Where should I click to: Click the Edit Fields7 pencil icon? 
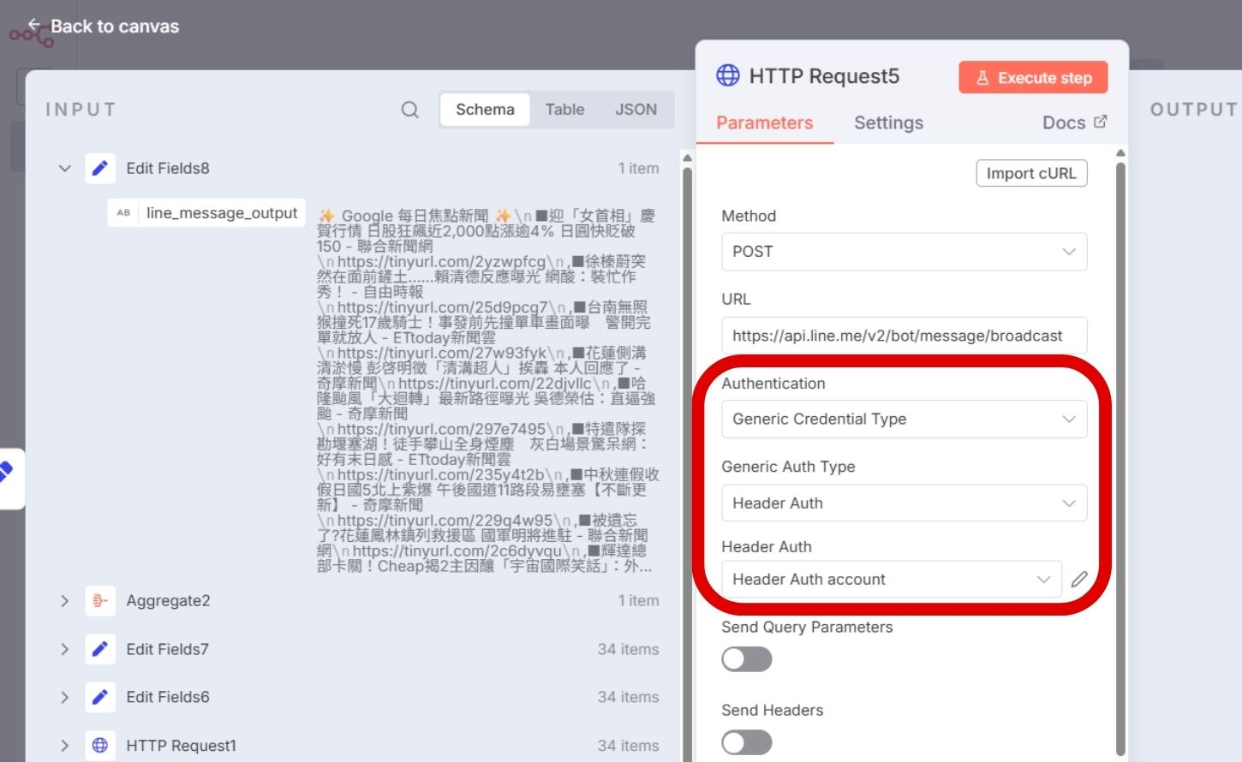coord(100,649)
